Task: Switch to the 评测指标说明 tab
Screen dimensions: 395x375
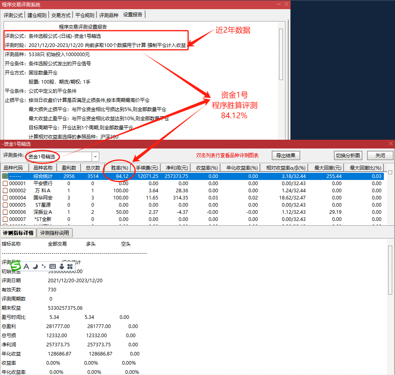Action: click(x=55, y=233)
